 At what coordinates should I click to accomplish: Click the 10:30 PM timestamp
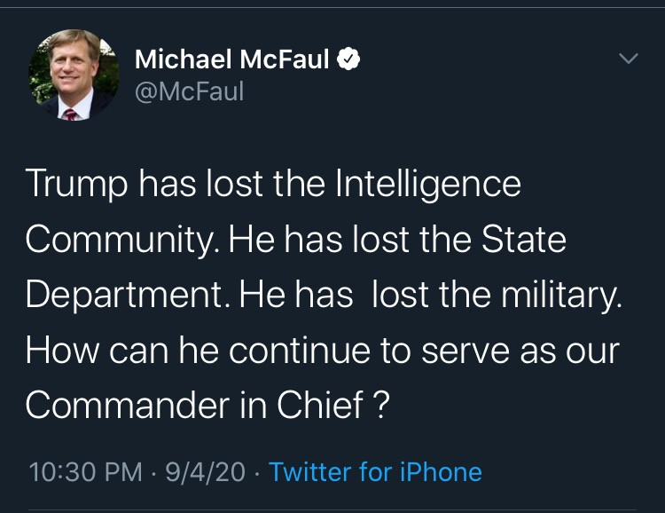pyautogui.click(x=86, y=472)
